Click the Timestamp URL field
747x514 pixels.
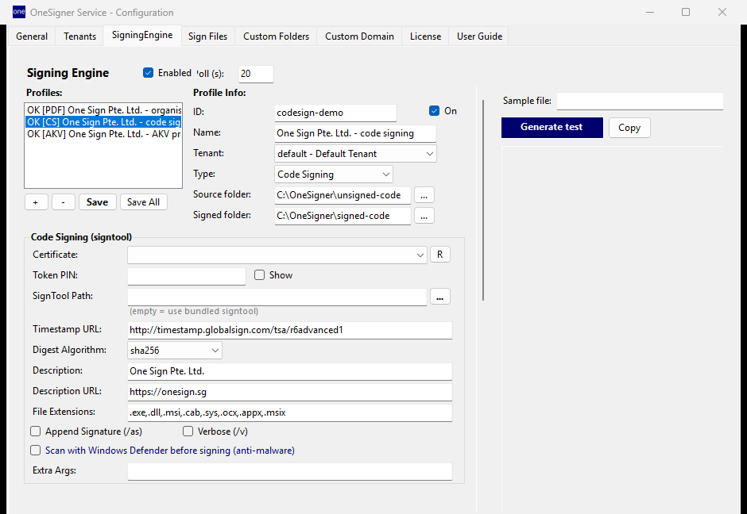pos(289,330)
